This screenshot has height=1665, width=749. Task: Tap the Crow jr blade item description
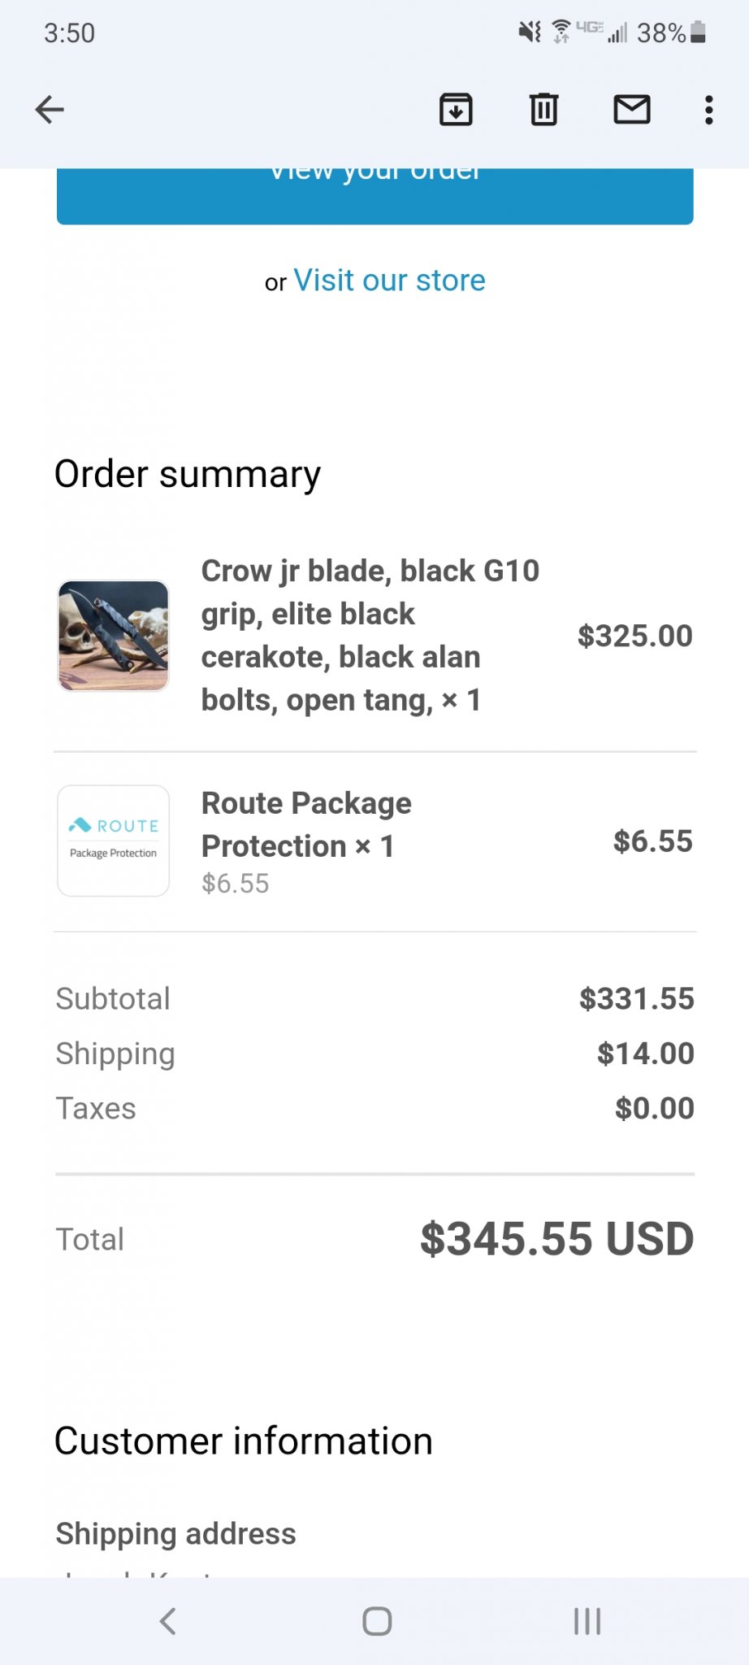click(370, 636)
